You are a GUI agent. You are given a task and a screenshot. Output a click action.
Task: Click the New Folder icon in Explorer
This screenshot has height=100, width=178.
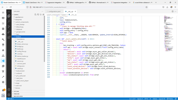point(38,15)
